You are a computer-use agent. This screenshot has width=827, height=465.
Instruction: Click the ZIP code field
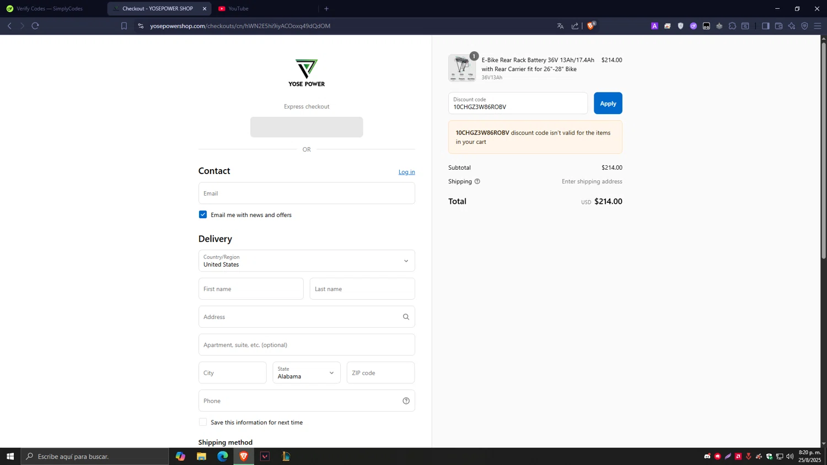coord(380,372)
